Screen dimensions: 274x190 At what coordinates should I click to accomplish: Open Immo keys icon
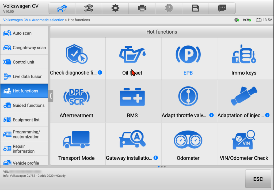244,54
